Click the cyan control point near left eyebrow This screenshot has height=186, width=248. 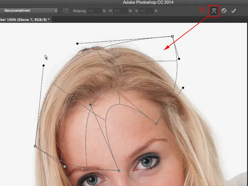[x=64, y=166]
